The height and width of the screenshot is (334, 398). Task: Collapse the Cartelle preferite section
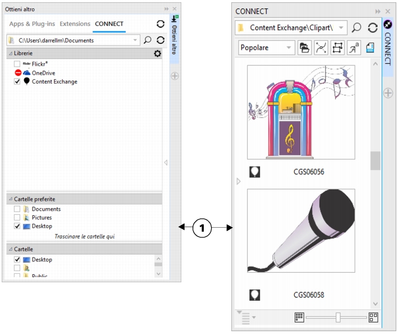10,199
